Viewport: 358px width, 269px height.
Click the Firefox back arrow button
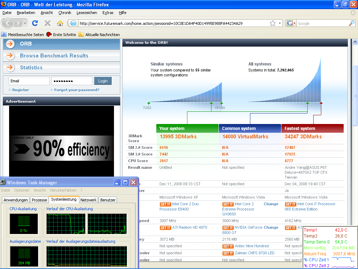(8, 23)
